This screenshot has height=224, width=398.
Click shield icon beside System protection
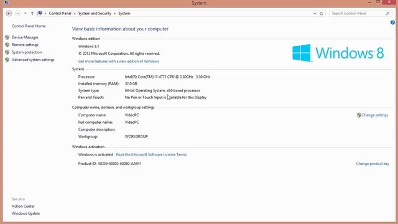click(7, 52)
